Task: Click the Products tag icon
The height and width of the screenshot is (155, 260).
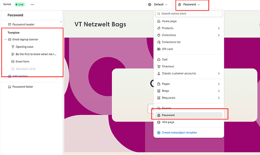Action: 159,28
